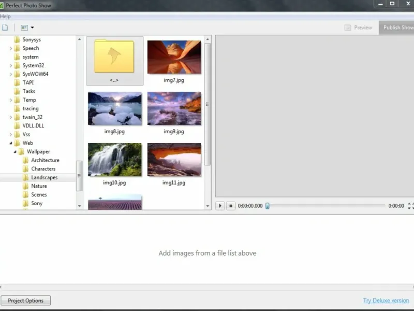Select the Sony folder
The image size is (414, 311).
coord(37,203)
